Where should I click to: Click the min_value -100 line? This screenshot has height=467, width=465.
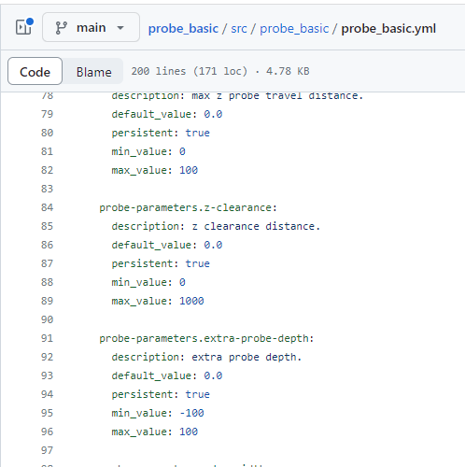158,413
